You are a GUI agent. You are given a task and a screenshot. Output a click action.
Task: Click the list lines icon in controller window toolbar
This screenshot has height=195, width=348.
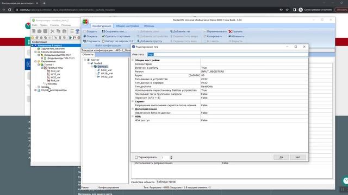[72, 31]
